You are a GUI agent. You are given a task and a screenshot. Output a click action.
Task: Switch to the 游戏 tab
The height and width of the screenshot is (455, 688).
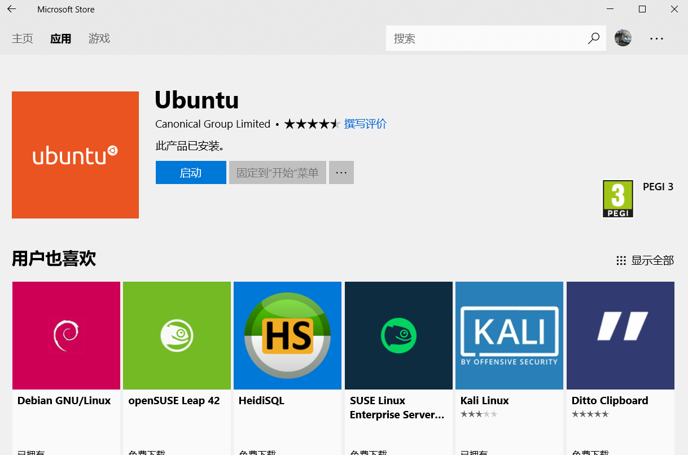point(99,38)
